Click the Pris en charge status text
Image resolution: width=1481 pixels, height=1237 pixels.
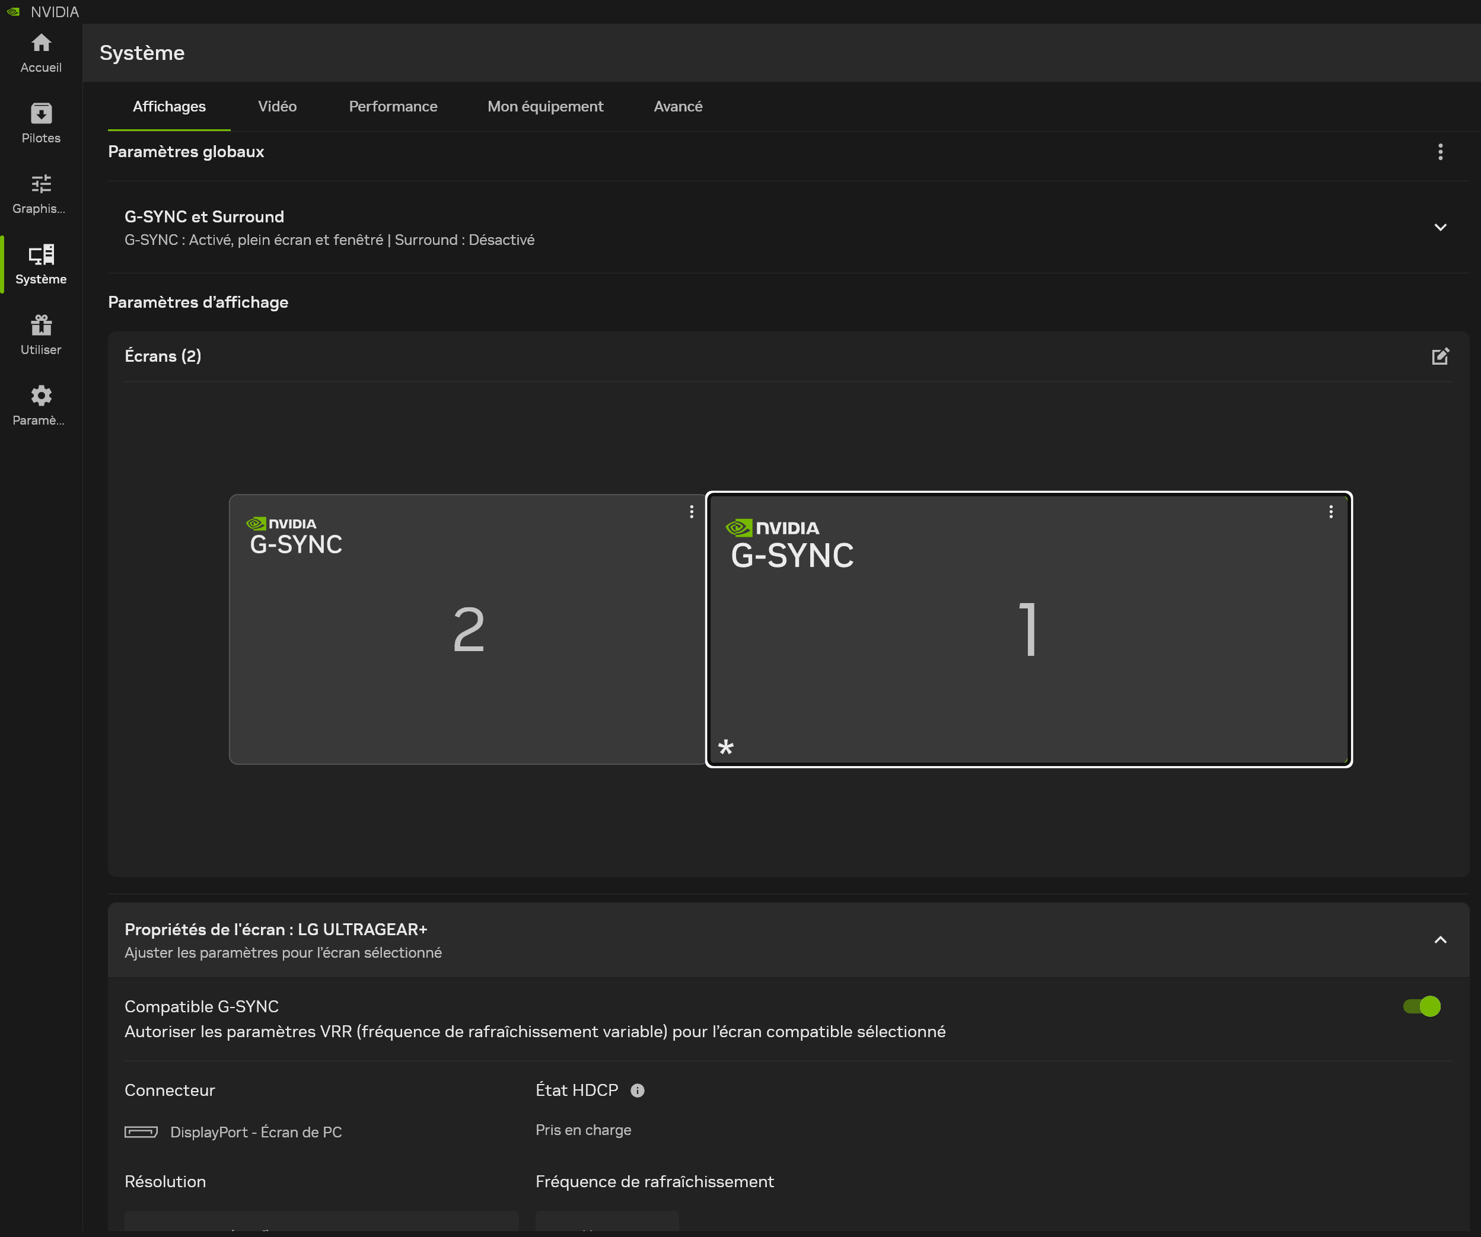[x=583, y=1130]
